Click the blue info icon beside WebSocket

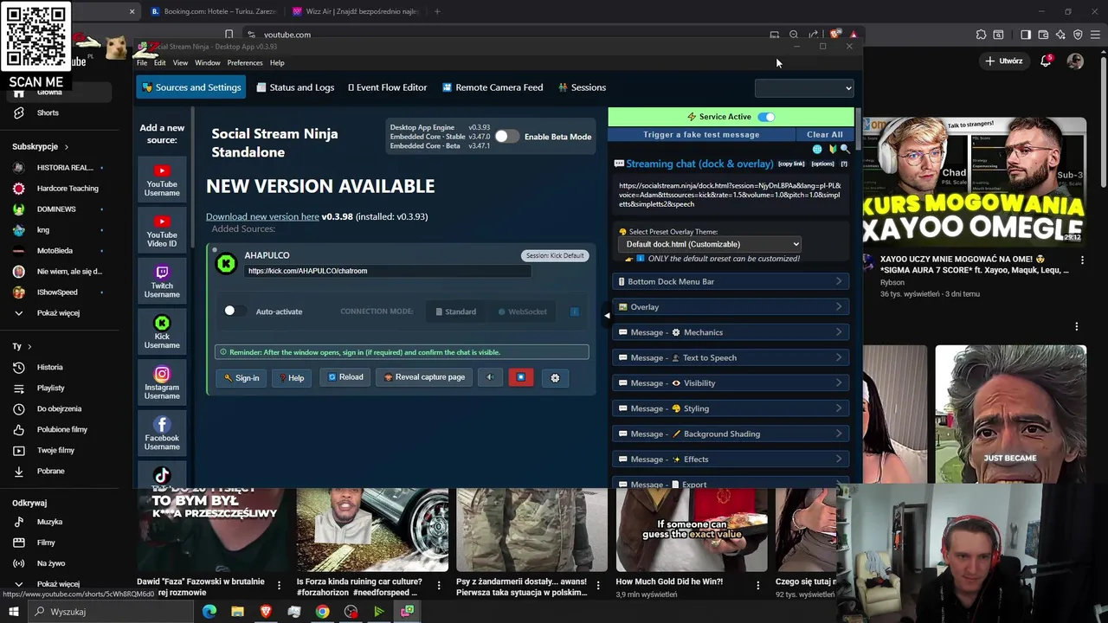point(574,311)
